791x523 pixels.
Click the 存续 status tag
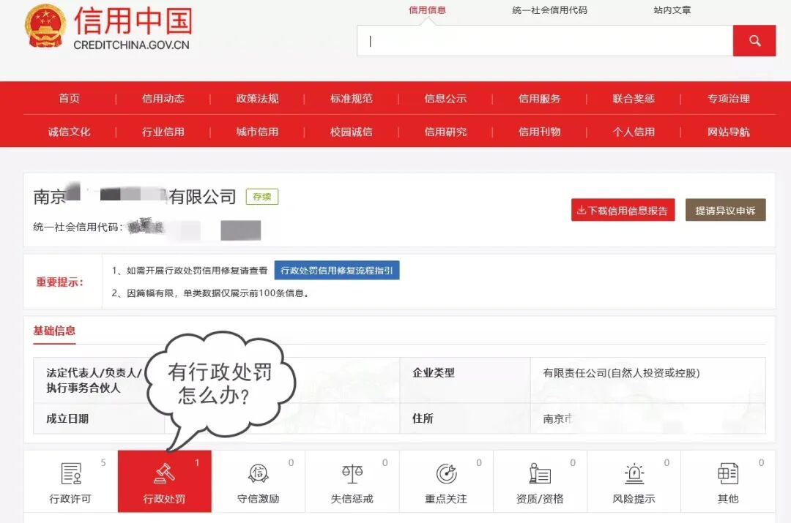pyautogui.click(x=261, y=197)
